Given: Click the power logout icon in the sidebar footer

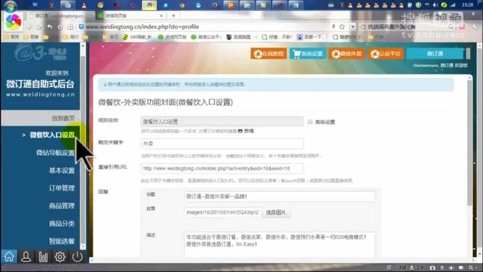Looking at the screenshot, I should click(77, 256).
